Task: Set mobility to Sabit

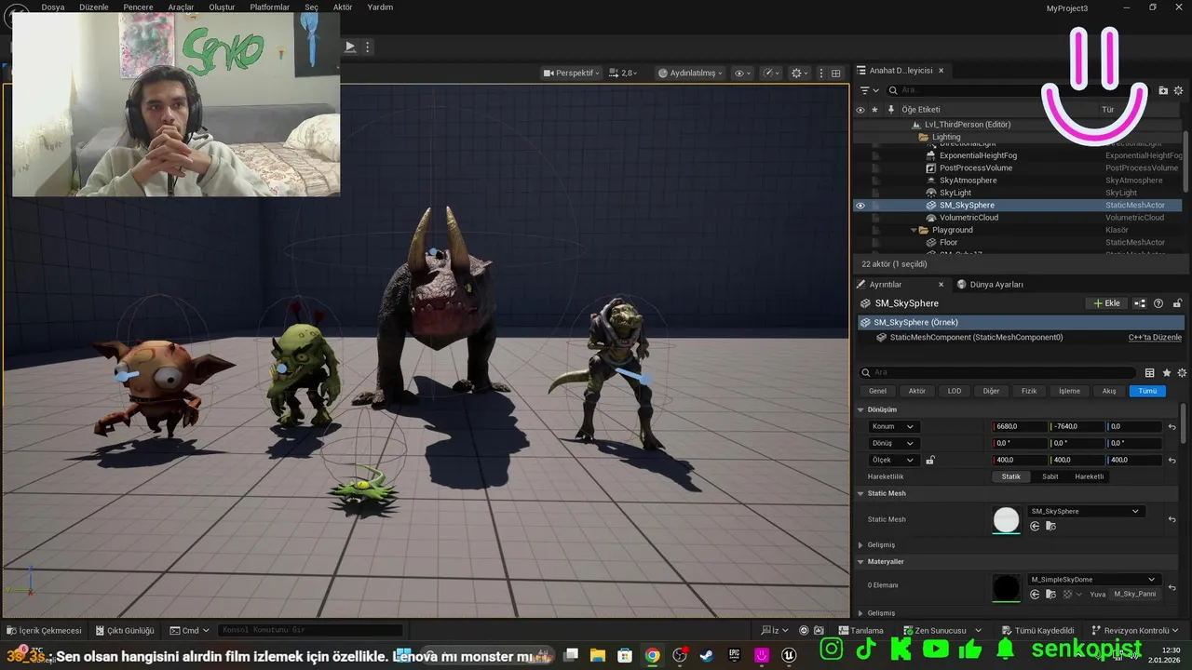Action: 1050,476
